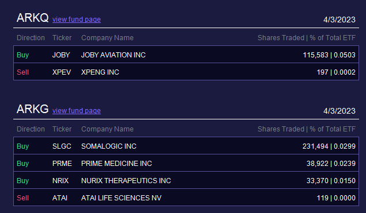Click the PRME ticker symbol
The width and height of the screenshot is (366, 213).
(x=62, y=163)
